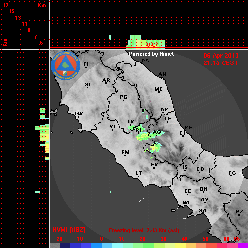
Task: Click the RI city label
Action: tap(138, 130)
